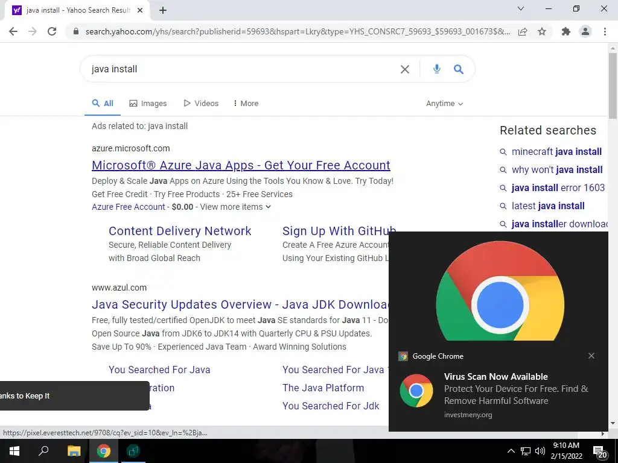Viewport: 618px width, 463px height.
Task: Click the teal app taskbar icon
Action: pos(133,451)
